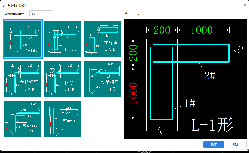The height and width of the screenshot is (153, 249).
Task: Click the 2# rebar label in preview
Action: pyautogui.click(x=210, y=75)
